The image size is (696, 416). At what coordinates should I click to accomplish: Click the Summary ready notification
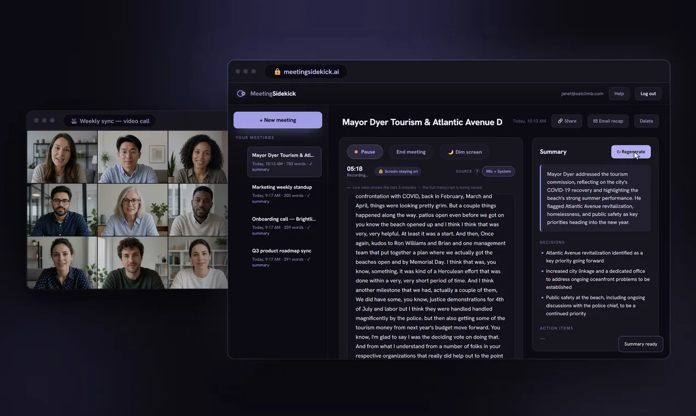coord(641,344)
